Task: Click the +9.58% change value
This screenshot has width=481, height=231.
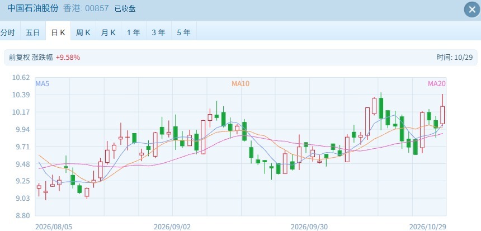Action: pos(68,58)
